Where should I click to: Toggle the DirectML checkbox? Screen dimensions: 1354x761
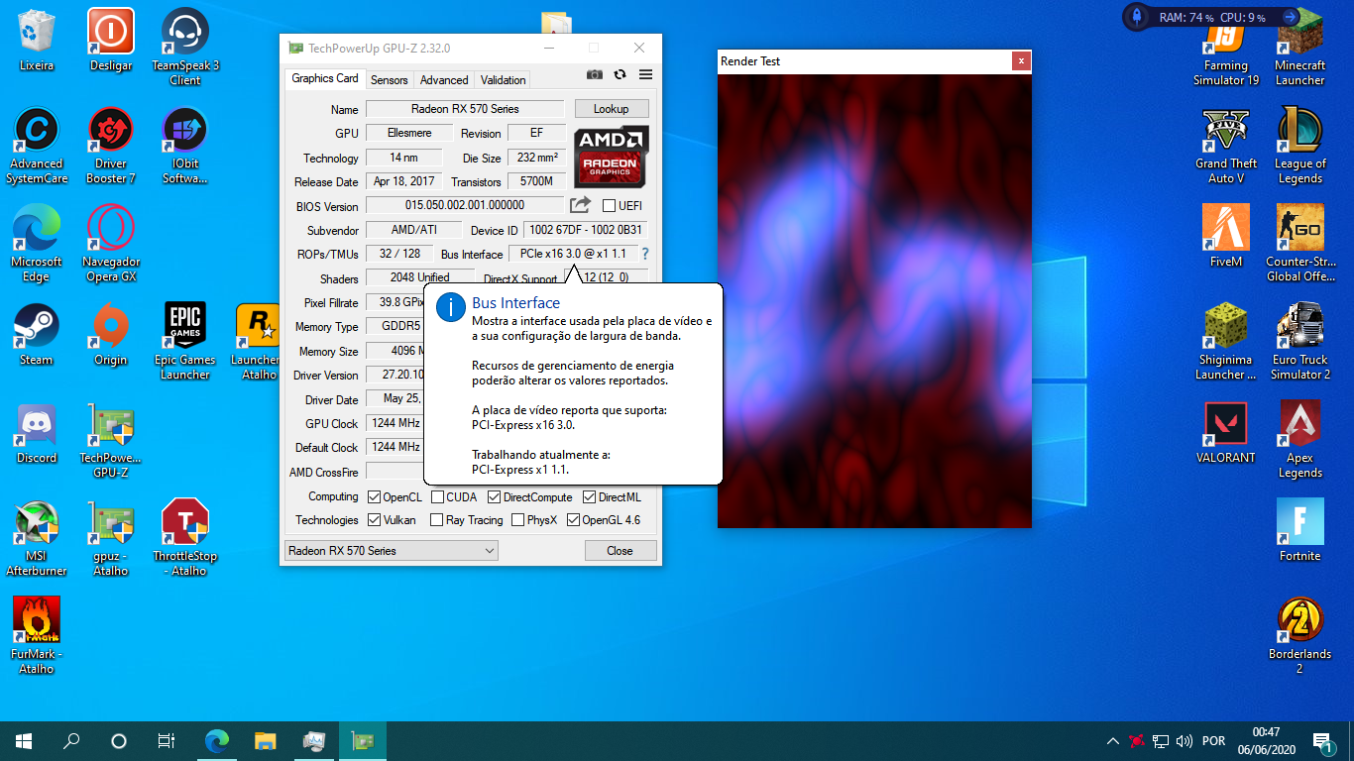[x=589, y=497]
